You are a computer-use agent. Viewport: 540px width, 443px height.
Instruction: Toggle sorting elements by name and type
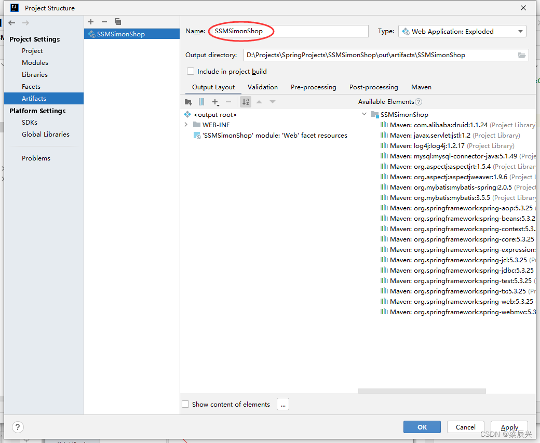tap(246, 102)
